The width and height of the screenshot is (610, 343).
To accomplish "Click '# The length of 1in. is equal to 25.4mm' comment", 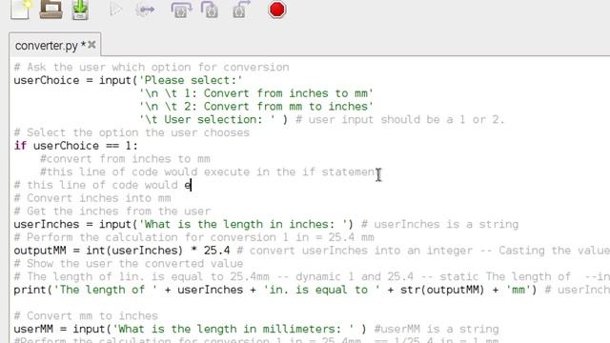I will pyautogui.click(x=142, y=276).
